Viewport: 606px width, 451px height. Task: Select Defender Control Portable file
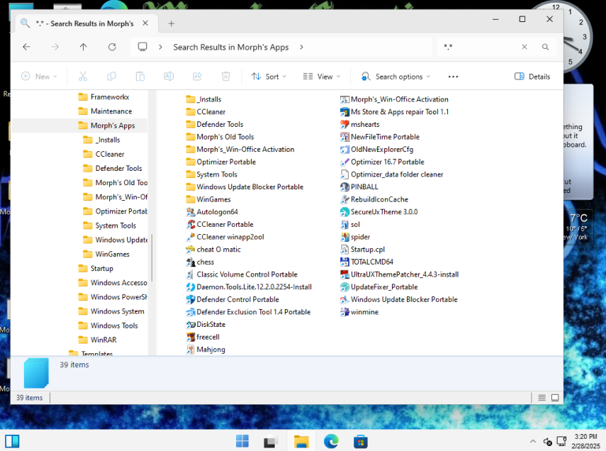[232, 299]
